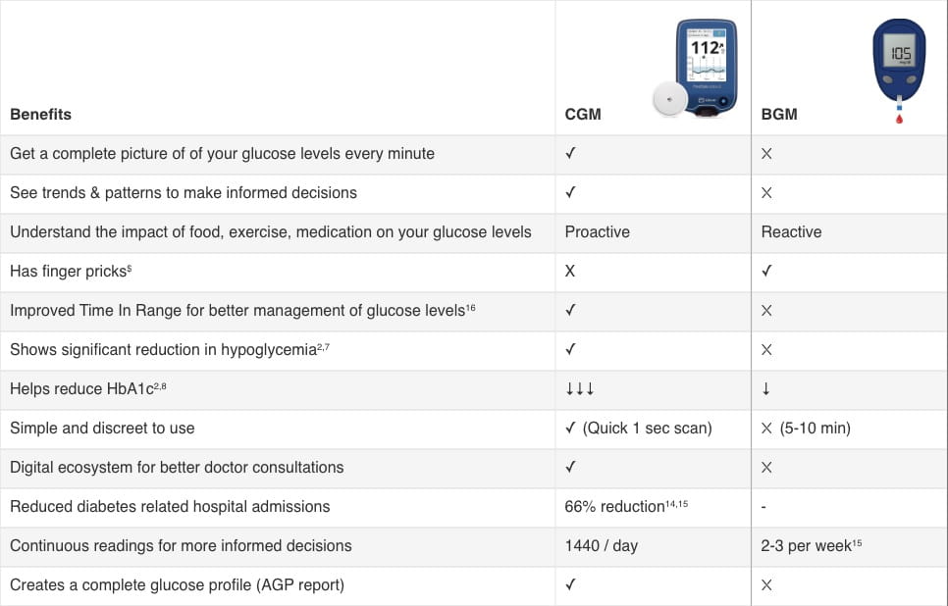Click the CGM checkmark for AGP report row

570,584
